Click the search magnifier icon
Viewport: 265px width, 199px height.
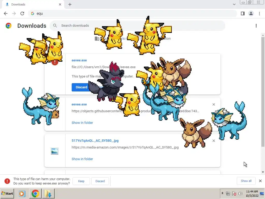[55, 26]
